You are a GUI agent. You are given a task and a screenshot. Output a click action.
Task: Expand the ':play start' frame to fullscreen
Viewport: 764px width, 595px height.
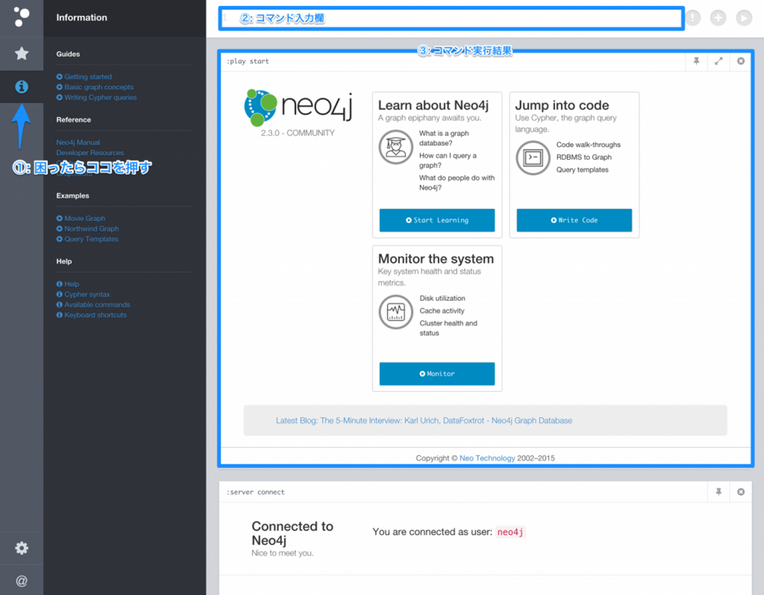coord(718,61)
